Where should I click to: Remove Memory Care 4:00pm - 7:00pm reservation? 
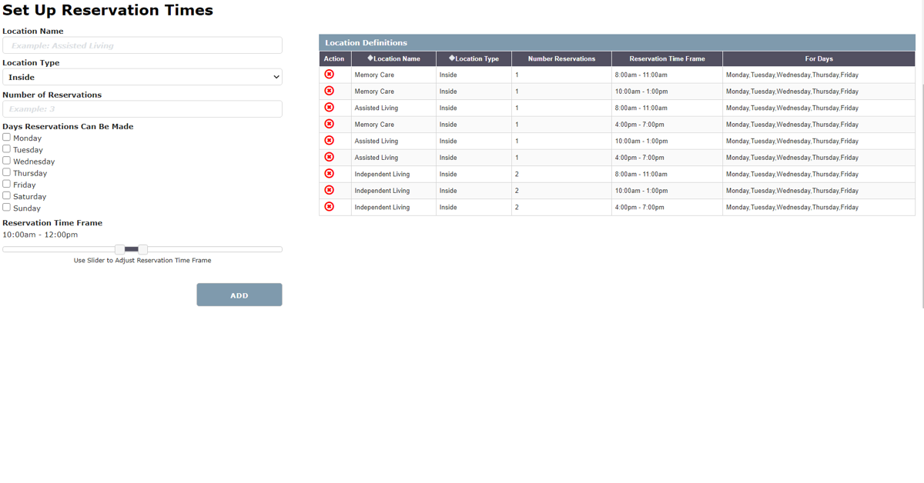click(330, 124)
